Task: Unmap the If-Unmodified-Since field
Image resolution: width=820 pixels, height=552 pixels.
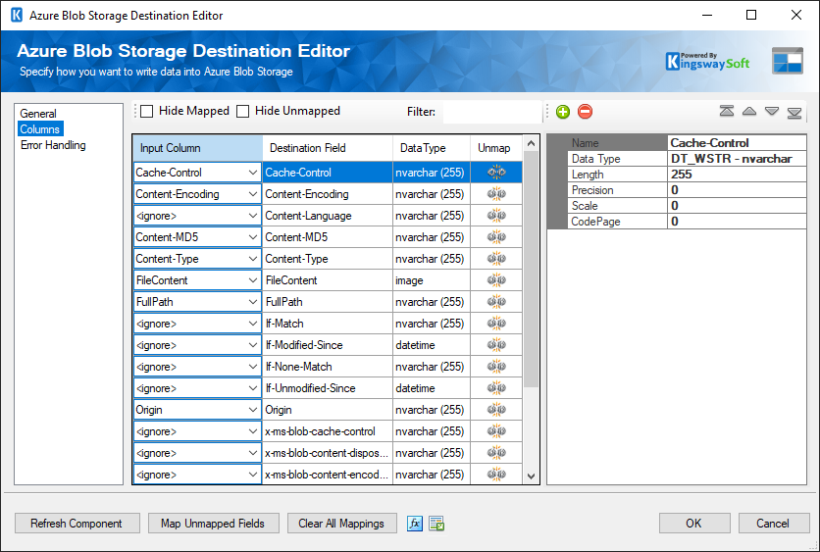Action: [496, 388]
